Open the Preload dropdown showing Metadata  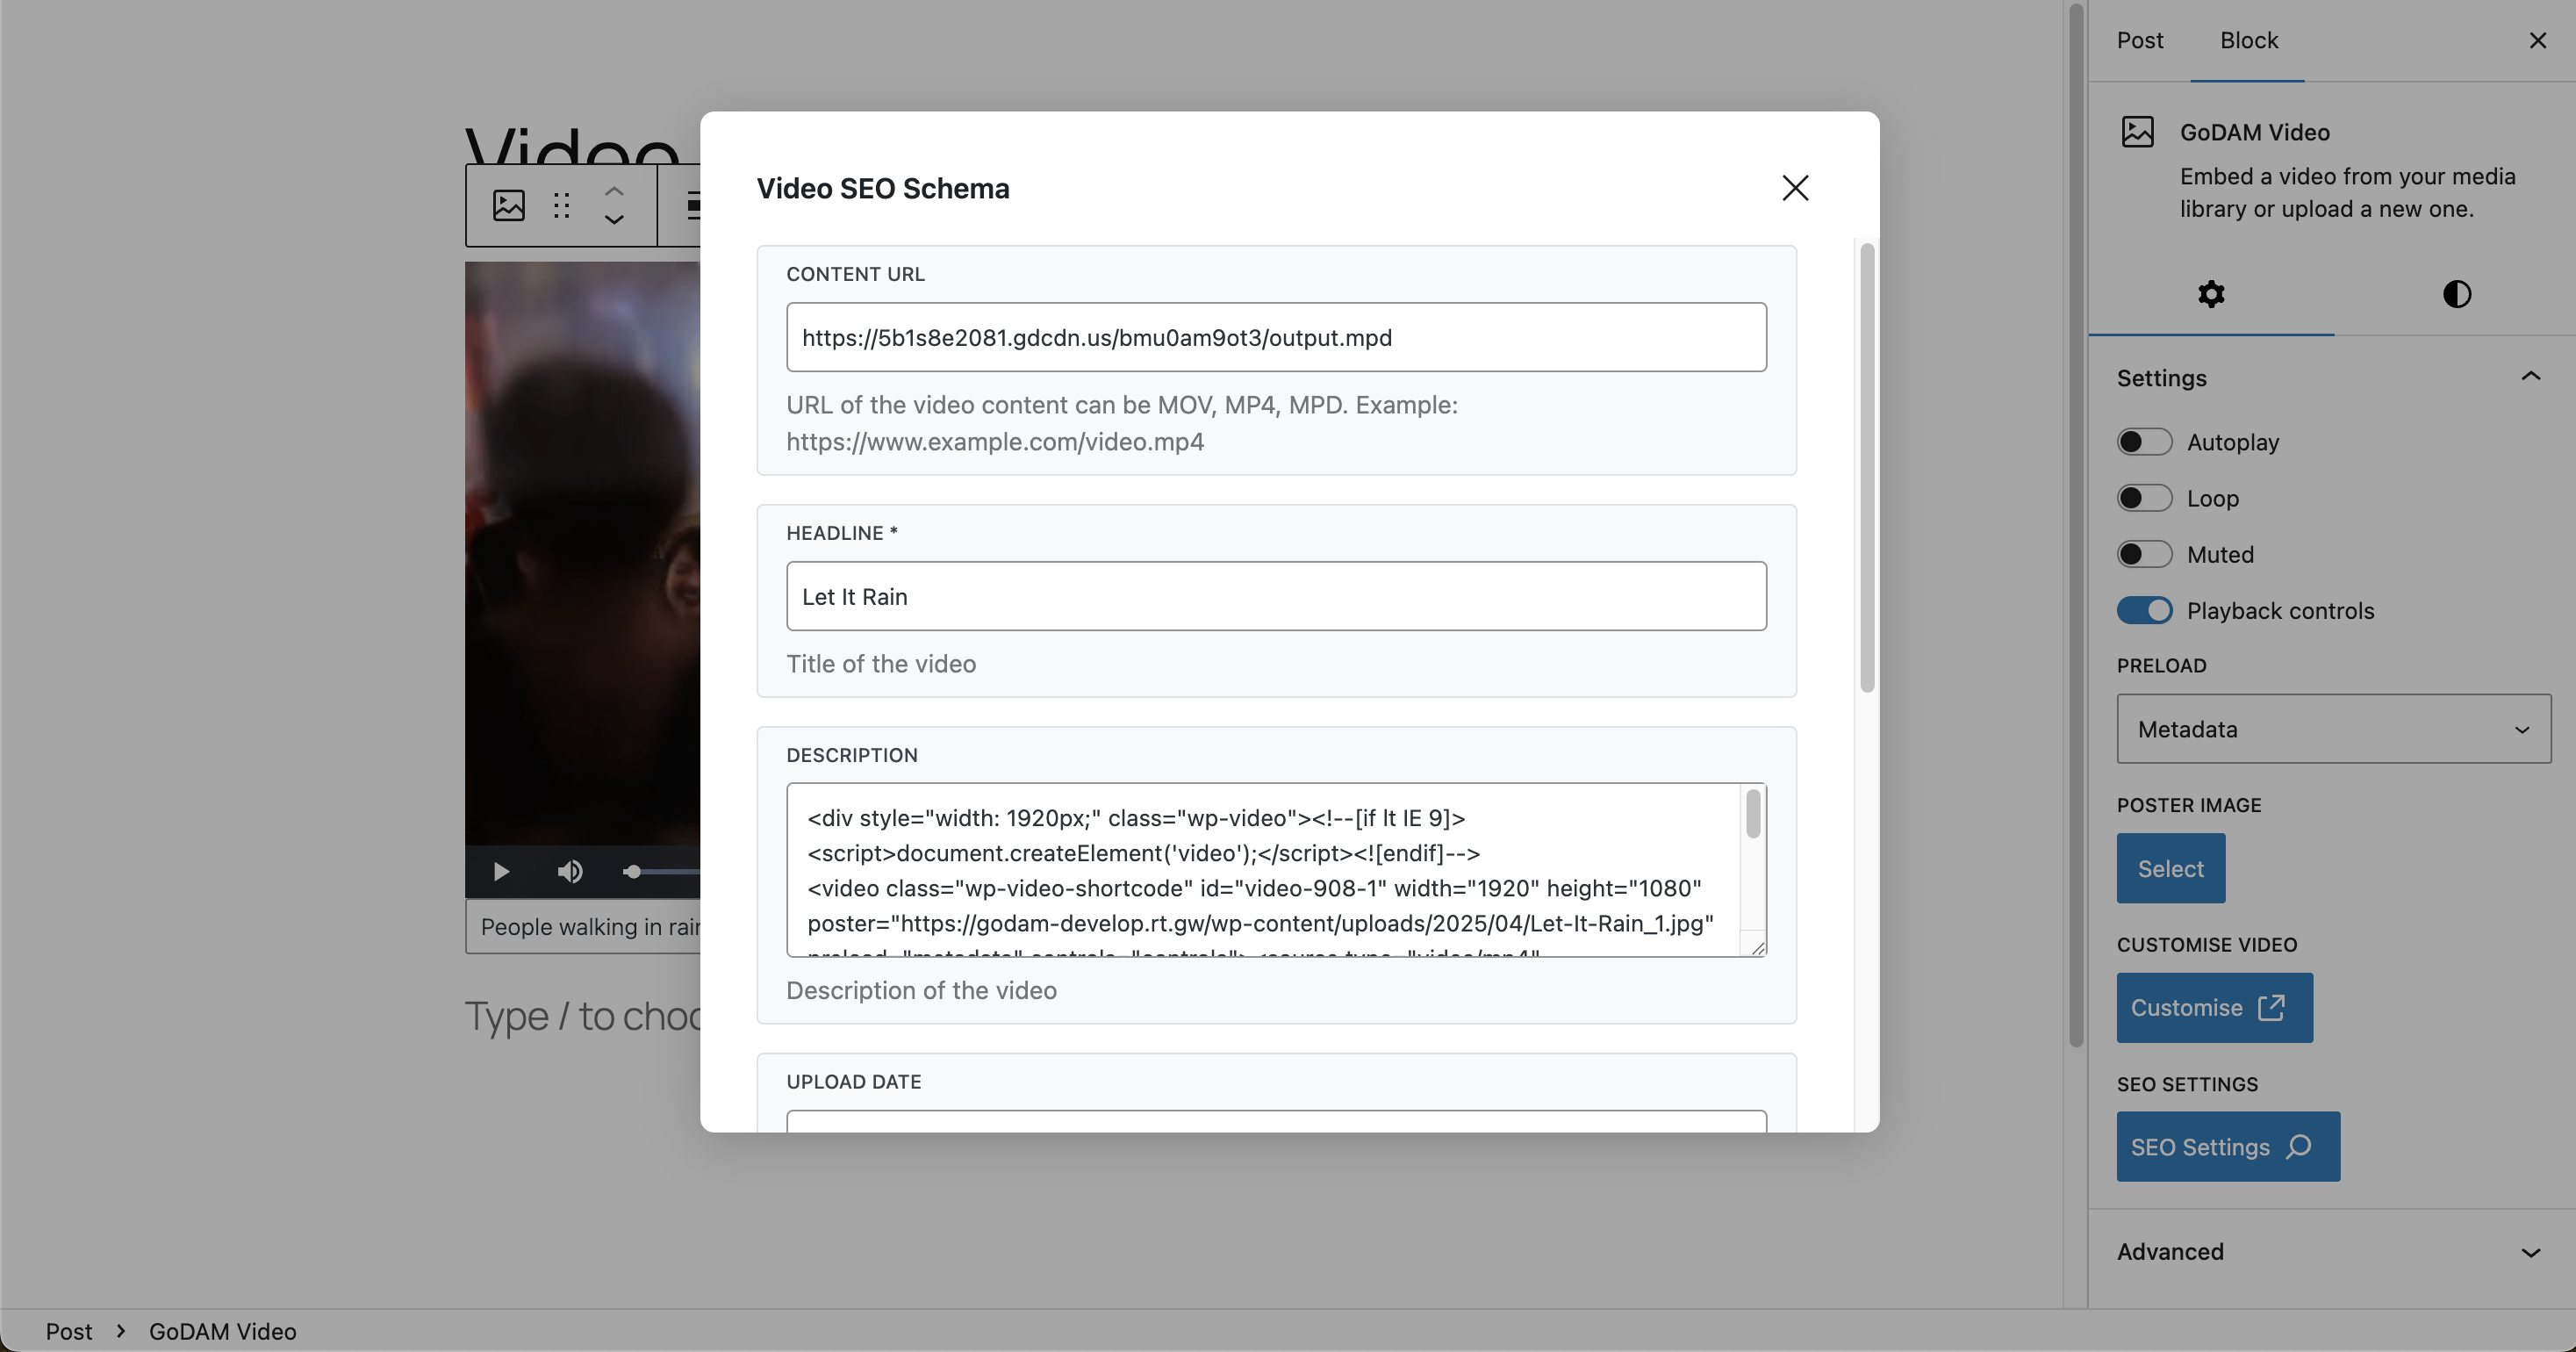pyautogui.click(x=2333, y=729)
